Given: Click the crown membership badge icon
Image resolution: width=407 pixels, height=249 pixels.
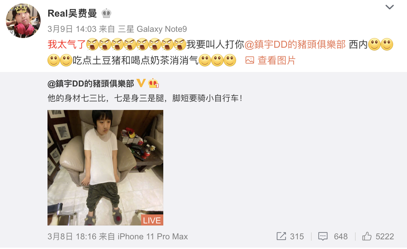Looking at the screenshot, I should 106,13.
